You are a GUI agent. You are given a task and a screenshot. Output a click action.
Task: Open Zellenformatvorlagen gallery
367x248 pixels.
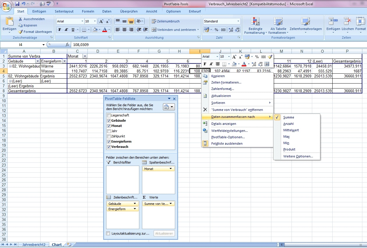tap(305, 22)
